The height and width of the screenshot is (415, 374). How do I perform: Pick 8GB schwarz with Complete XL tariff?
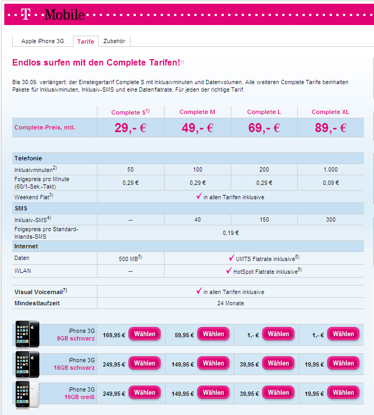pyautogui.click(x=343, y=334)
